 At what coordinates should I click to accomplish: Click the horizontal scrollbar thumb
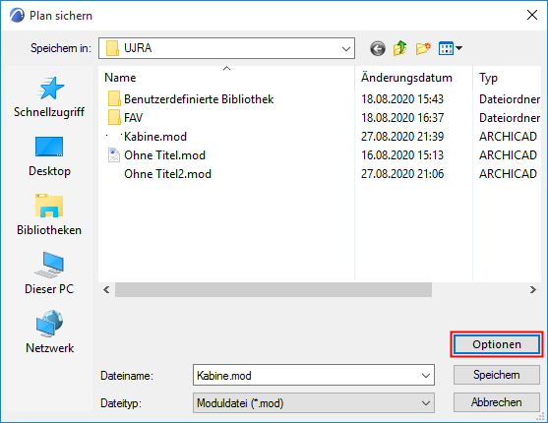274,290
